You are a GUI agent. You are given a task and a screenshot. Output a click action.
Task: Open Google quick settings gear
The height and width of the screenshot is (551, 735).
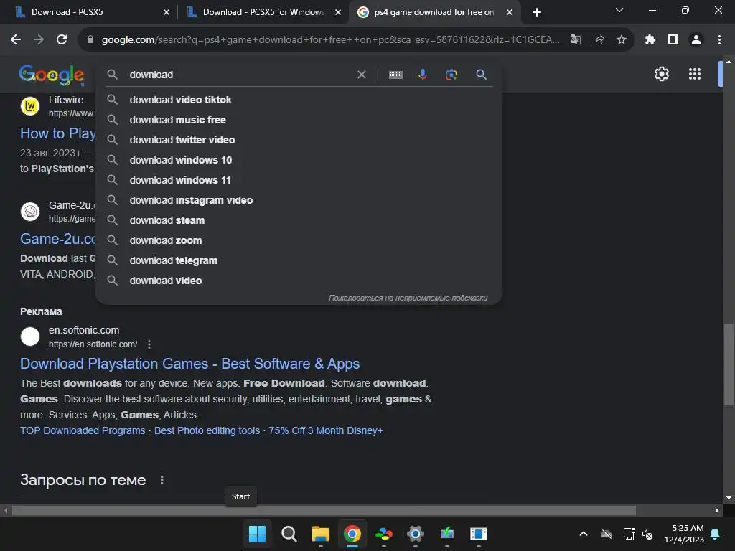click(661, 74)
